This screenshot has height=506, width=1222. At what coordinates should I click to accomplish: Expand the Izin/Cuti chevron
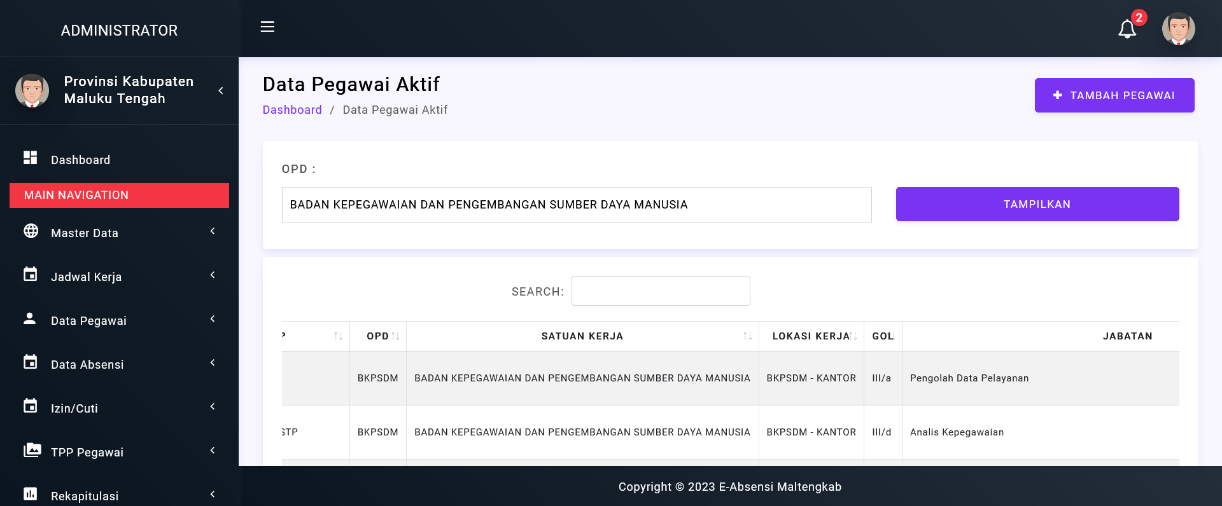[213, 406]
